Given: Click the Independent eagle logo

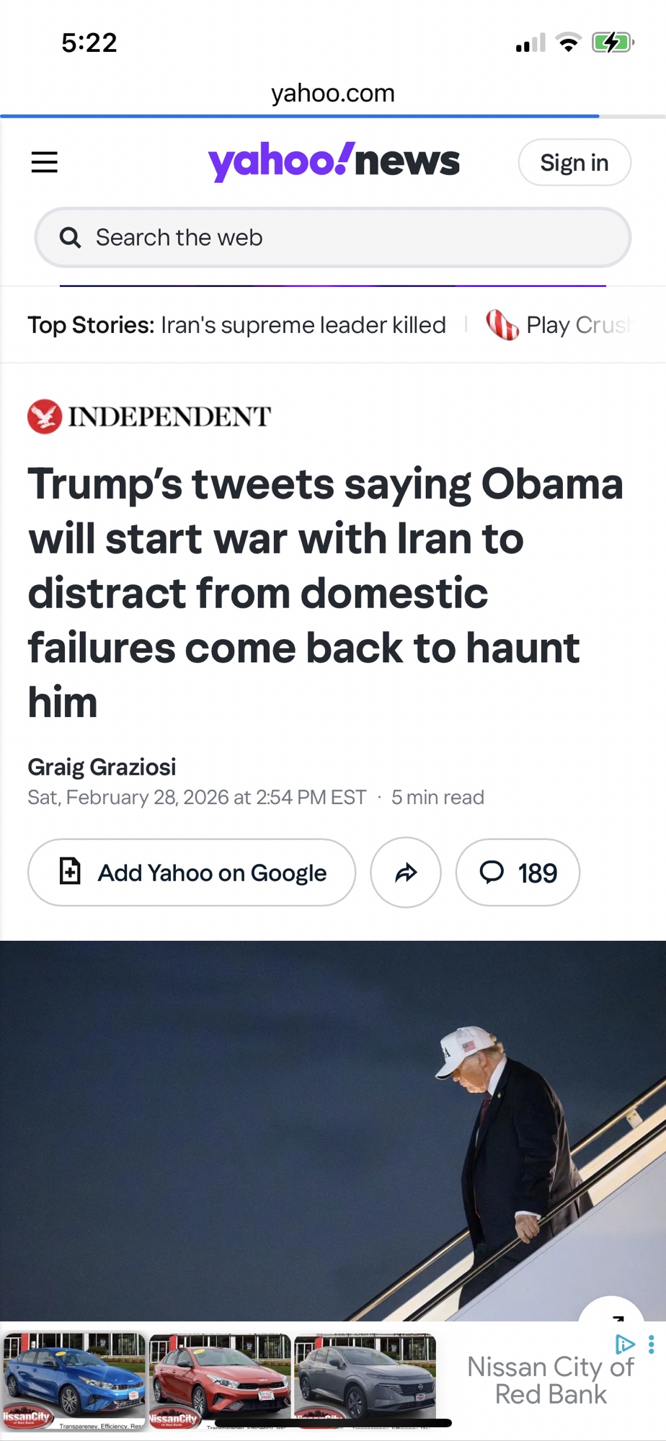Looking at the screenshot, I should point(45,416).
